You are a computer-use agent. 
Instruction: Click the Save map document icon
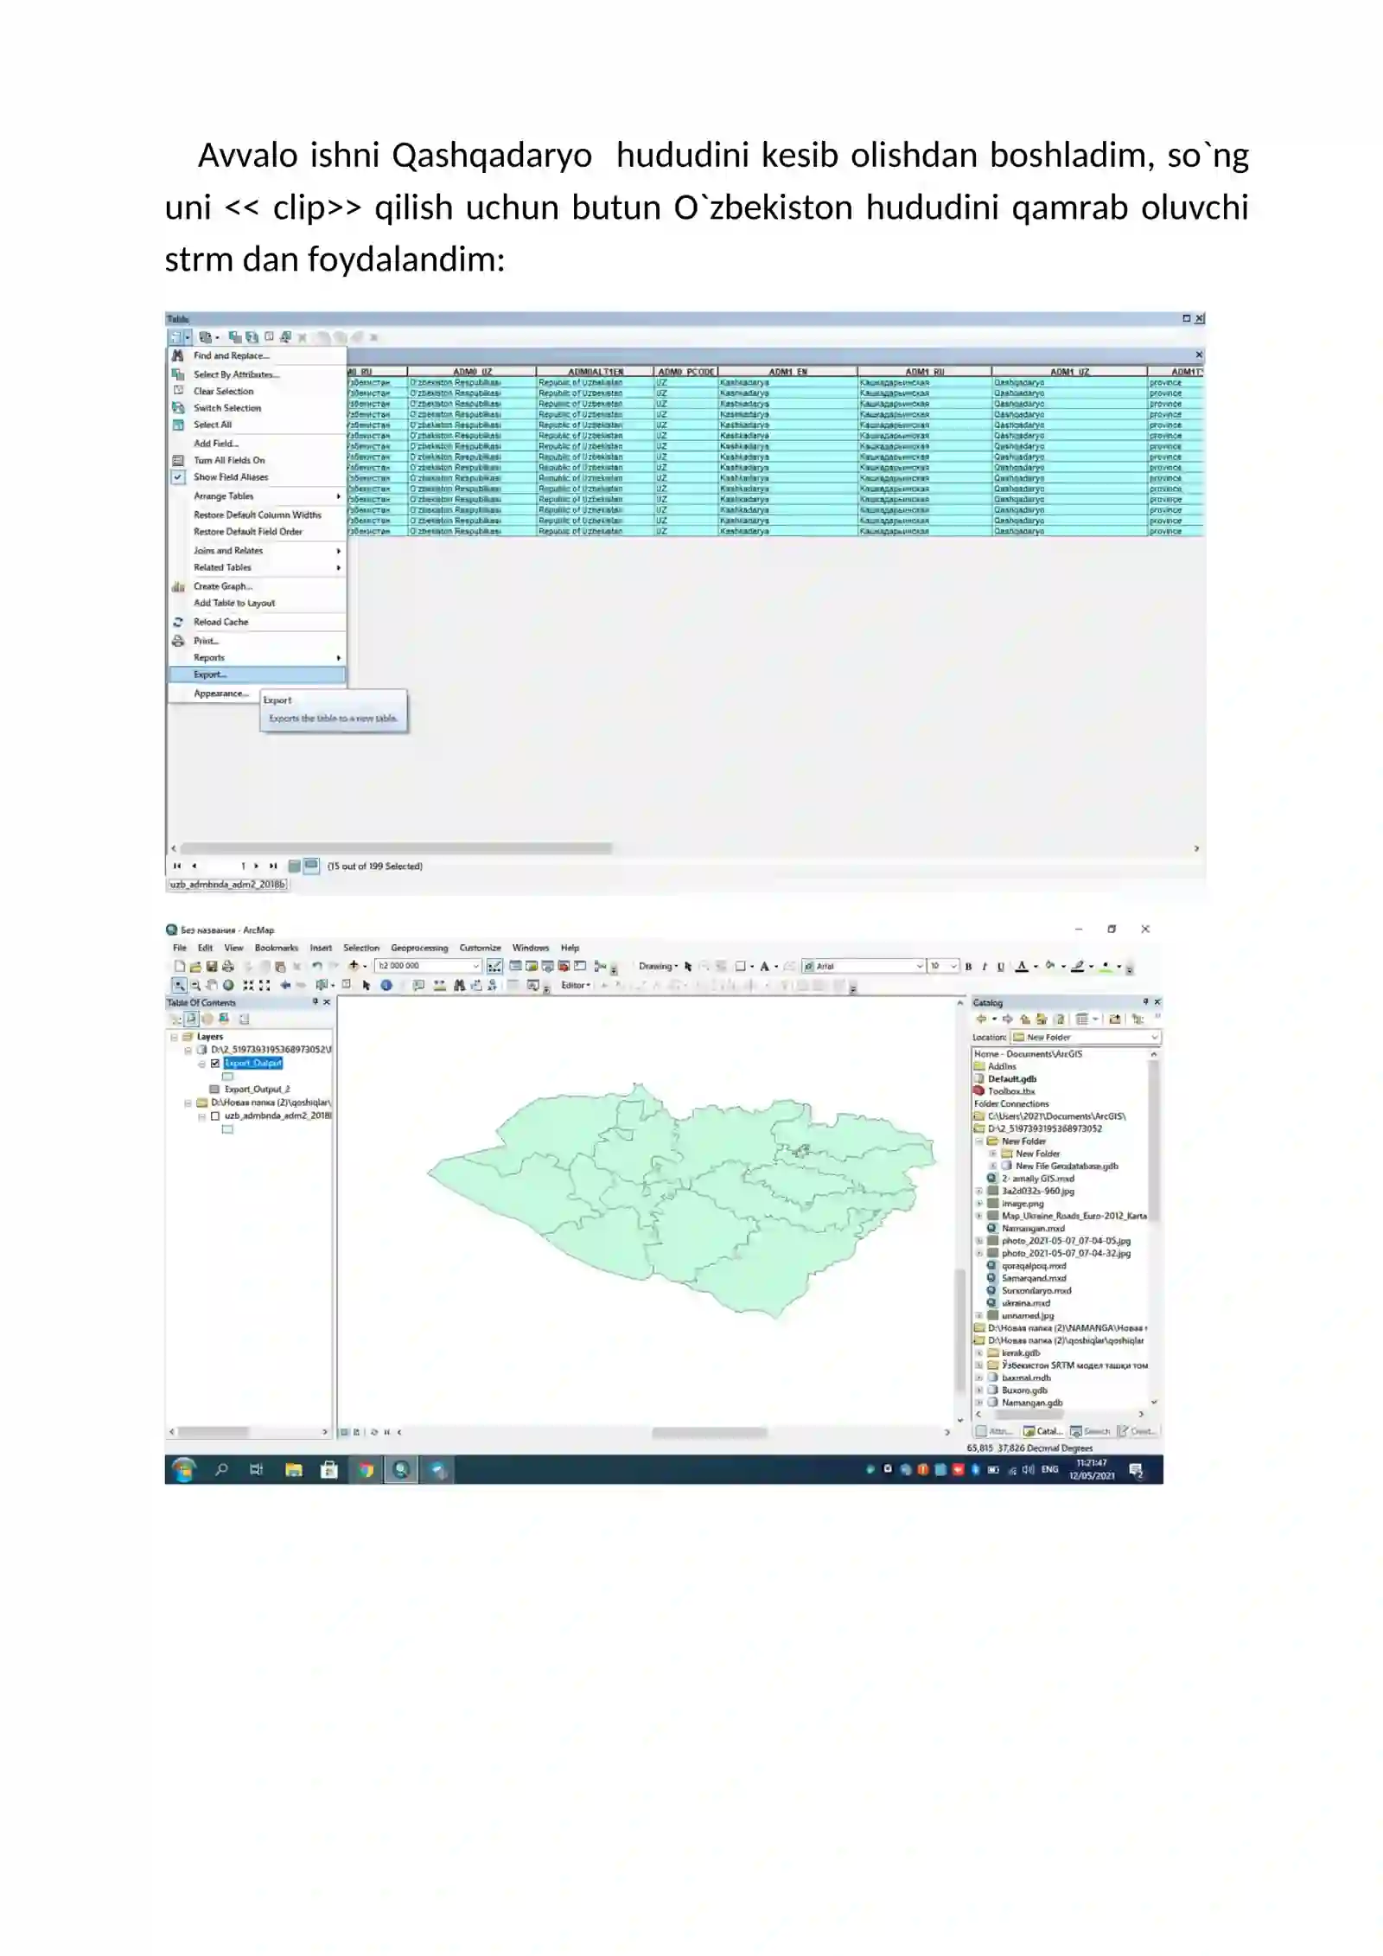tap(212, 966)
